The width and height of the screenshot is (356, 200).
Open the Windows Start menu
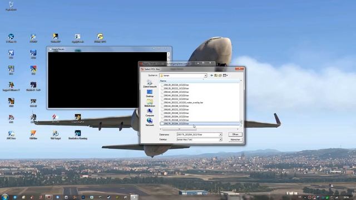(x=4, y=197)
